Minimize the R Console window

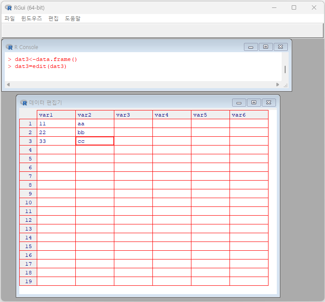point(251,47)
